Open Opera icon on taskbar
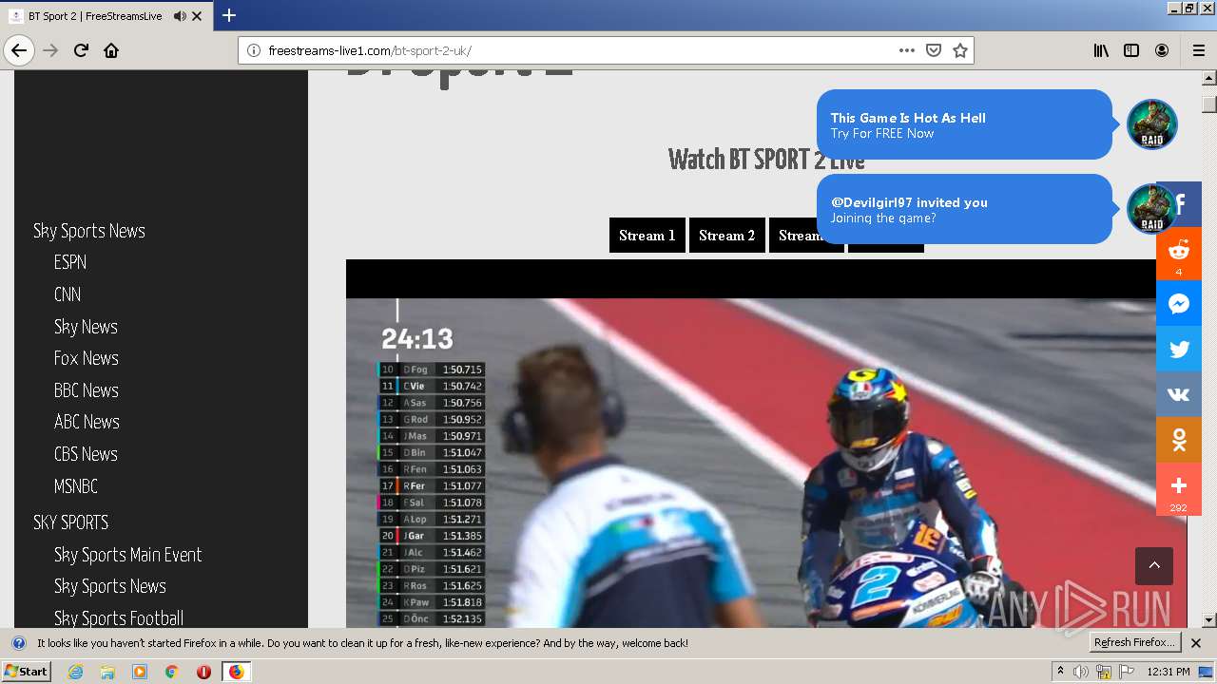The image size is (1217, 684). coord(203,672)
